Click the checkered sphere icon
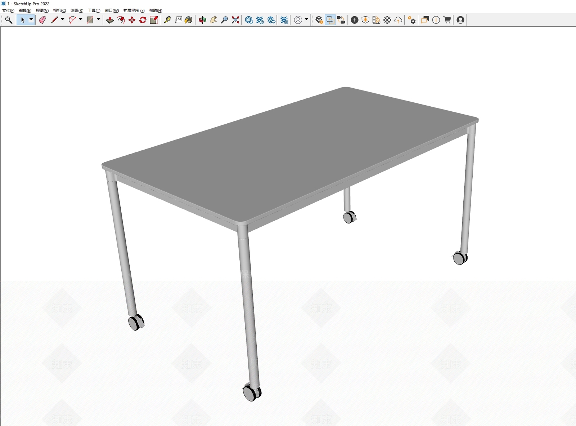This screenshot has width=576, height=426. 387,20
